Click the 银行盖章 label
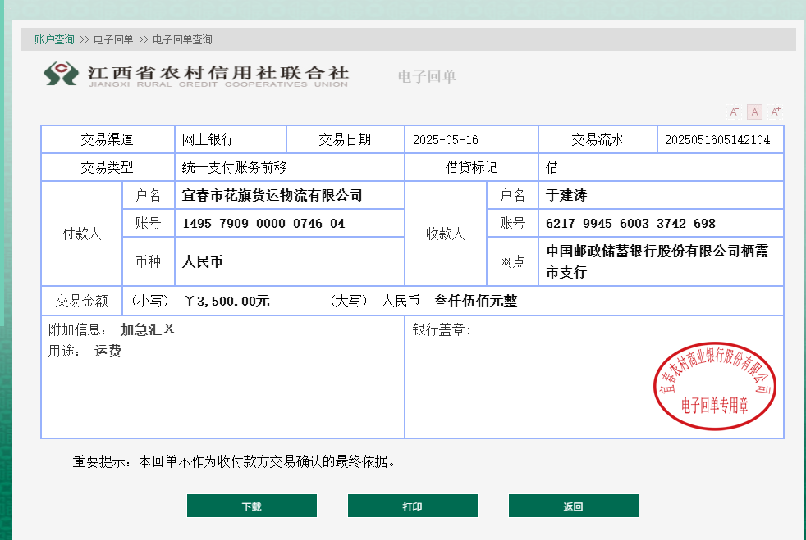806x540 pixels. (442, 329)
